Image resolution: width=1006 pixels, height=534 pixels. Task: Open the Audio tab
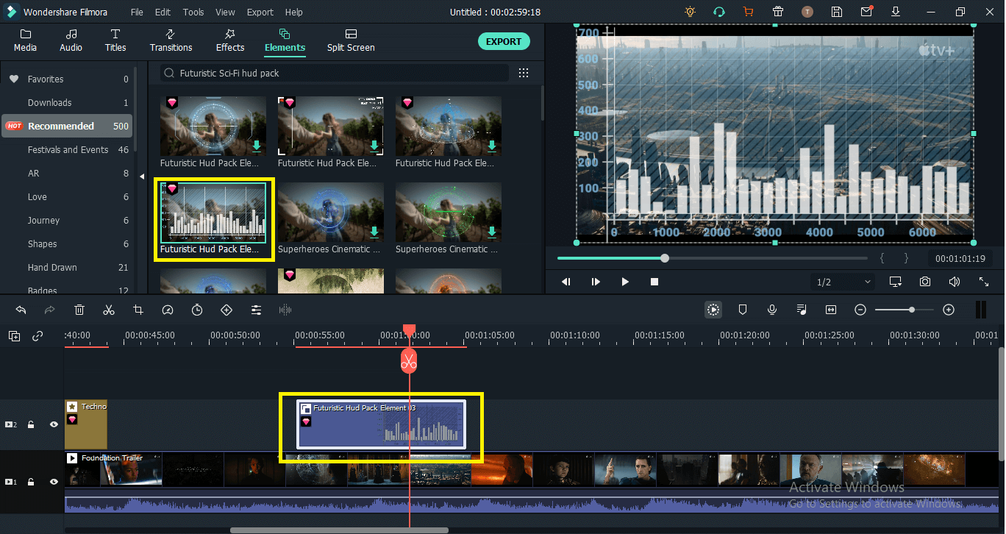pos(71,40)
